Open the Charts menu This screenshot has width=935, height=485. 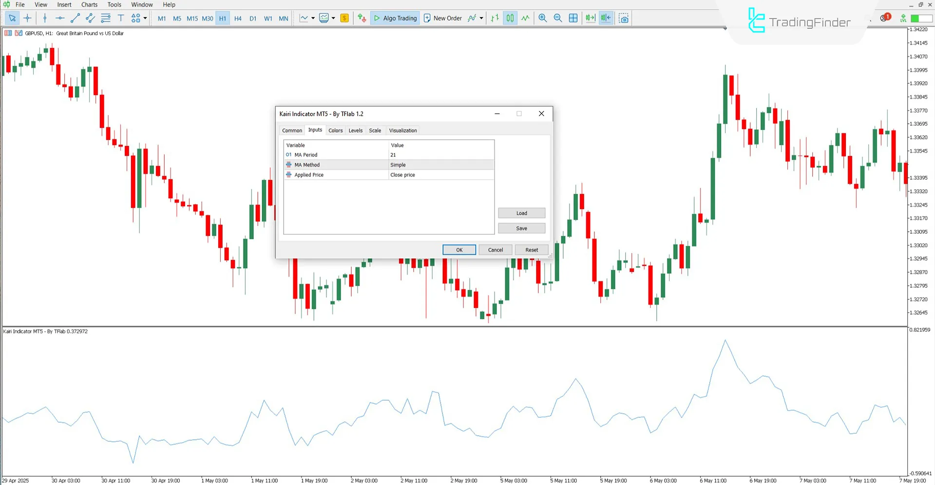89,4
